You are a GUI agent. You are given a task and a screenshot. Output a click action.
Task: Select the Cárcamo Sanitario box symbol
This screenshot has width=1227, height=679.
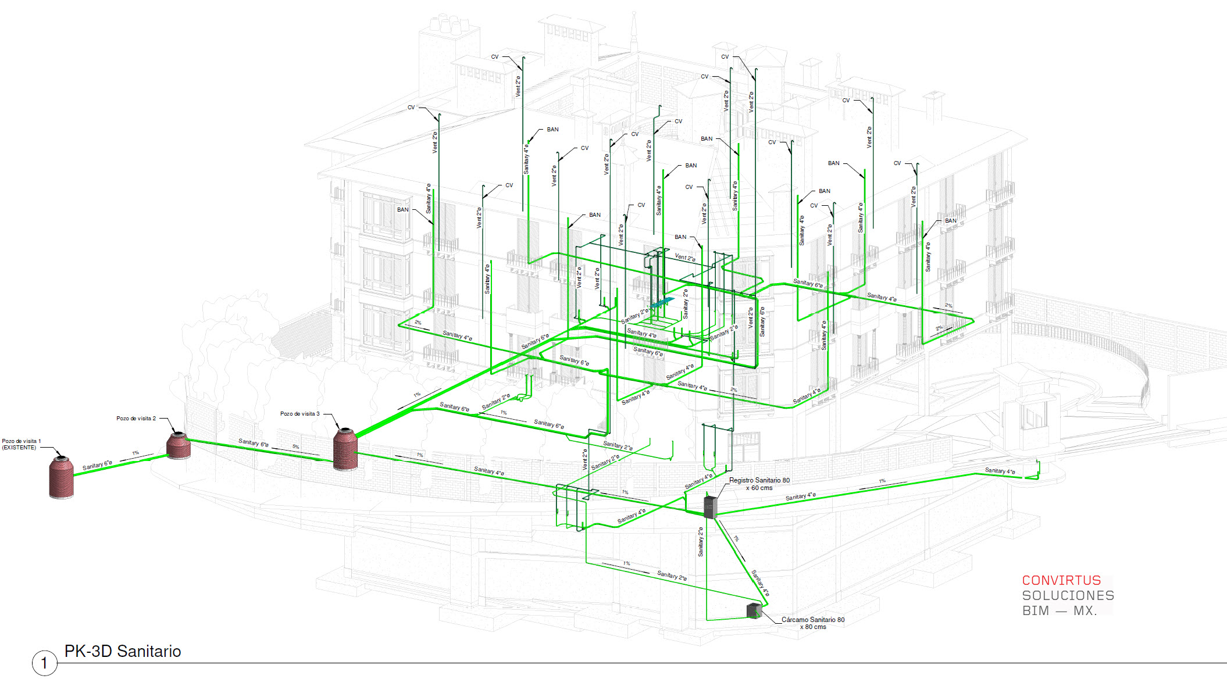[754, 610]
